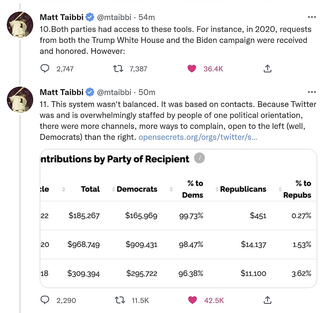The width and height of the screenshot is (325, 313).
Task: View the 2,747 reply count on tweet 10
Action: (x=65, y=68)
